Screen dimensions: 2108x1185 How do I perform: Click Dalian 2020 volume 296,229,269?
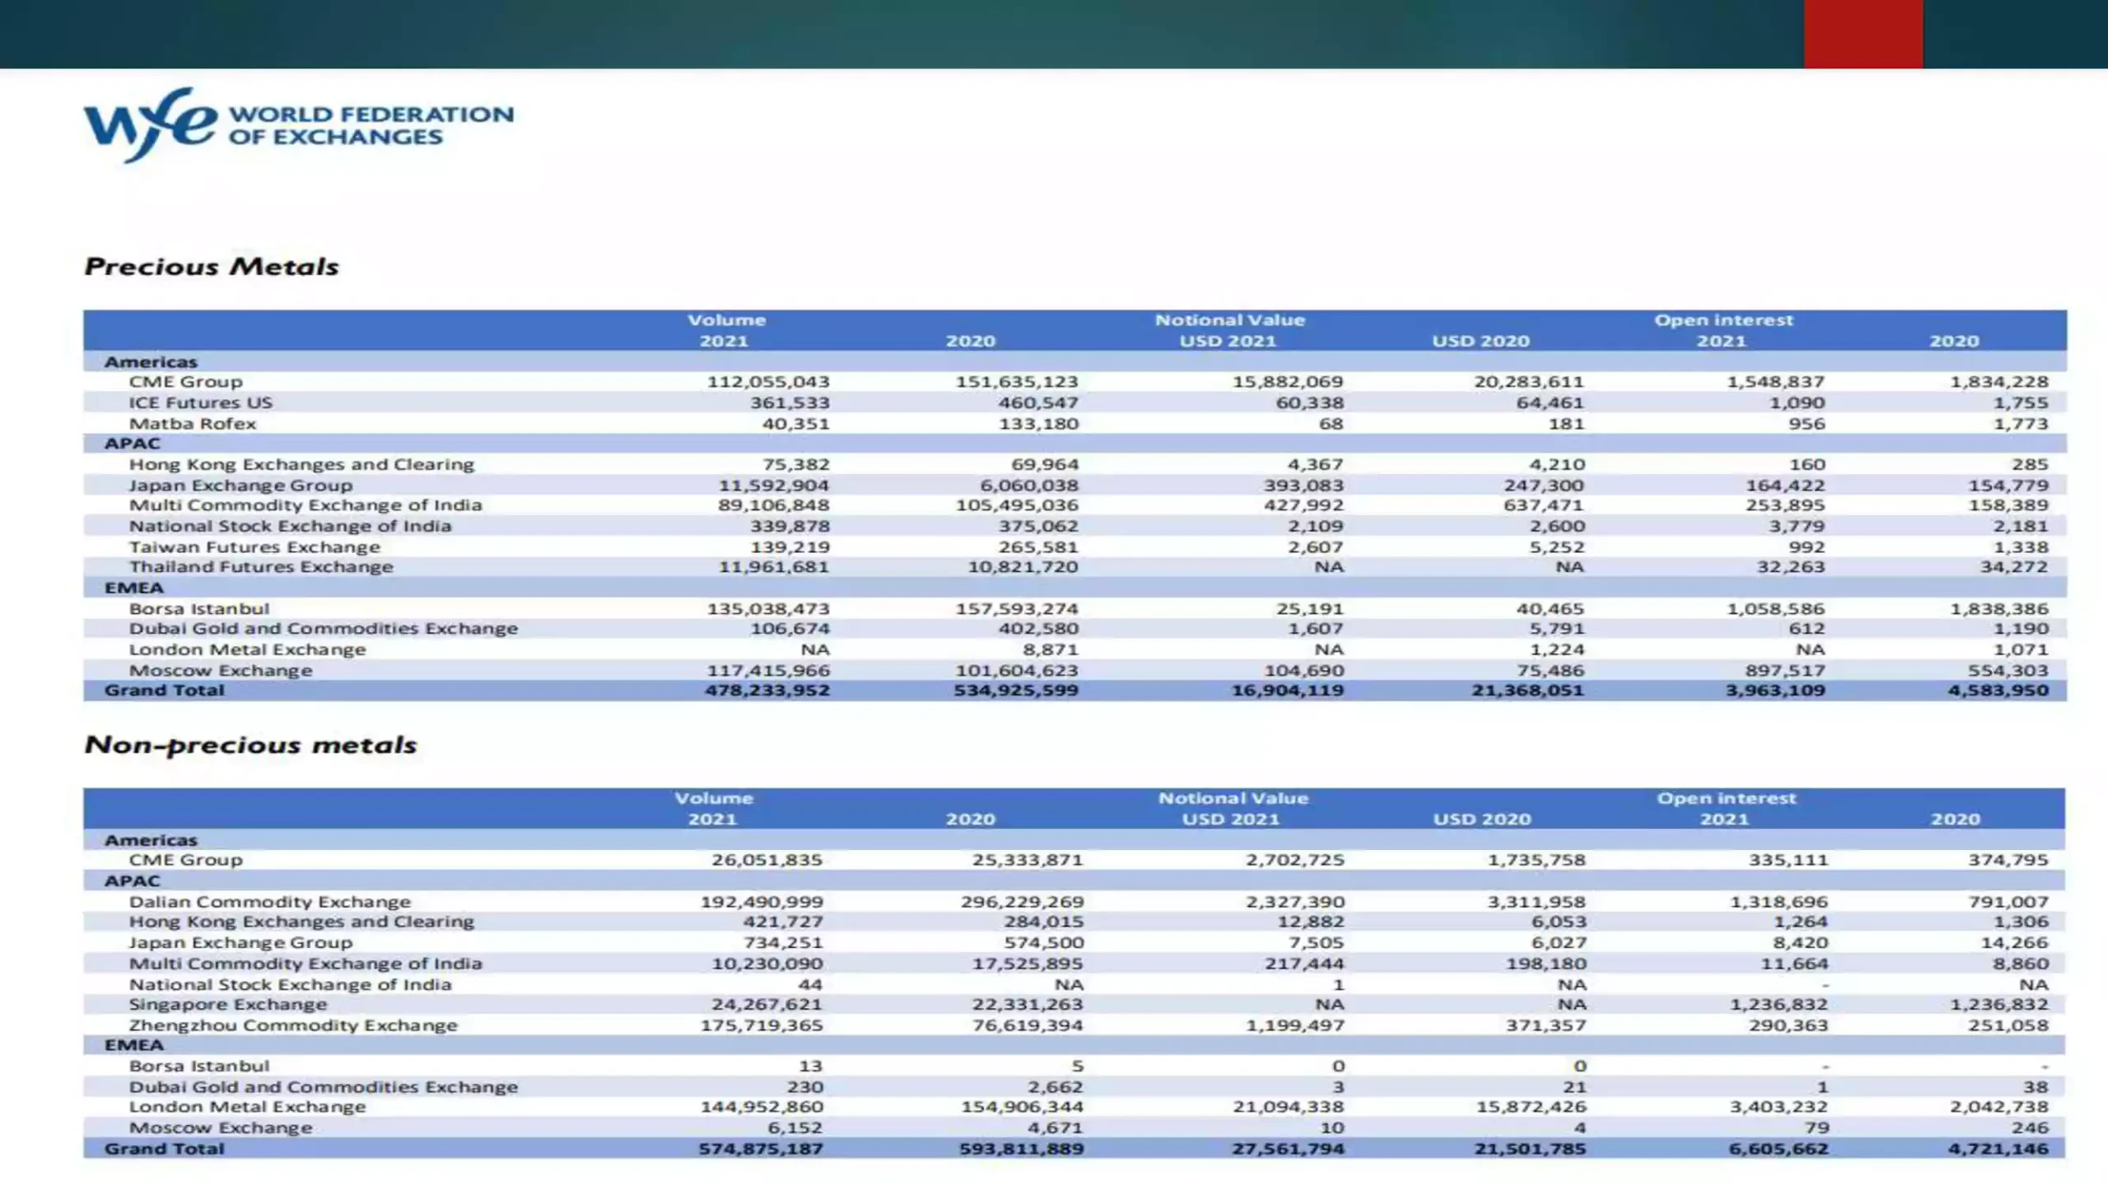[1022, 902]
